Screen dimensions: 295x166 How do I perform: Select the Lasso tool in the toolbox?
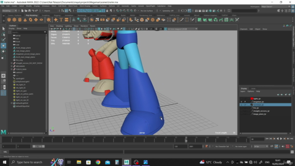tap(3, 34)
